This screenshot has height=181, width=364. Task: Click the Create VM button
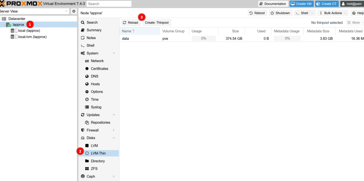click(x=301, y=4)
